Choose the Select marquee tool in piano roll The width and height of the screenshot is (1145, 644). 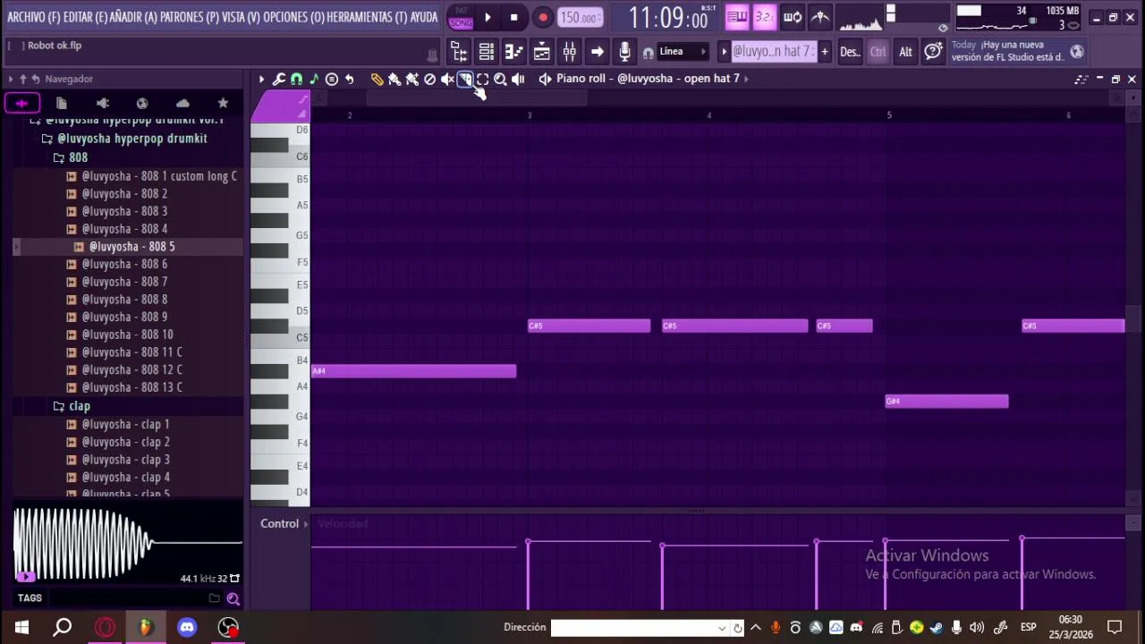pyautogui.click(x=482, y=80)
